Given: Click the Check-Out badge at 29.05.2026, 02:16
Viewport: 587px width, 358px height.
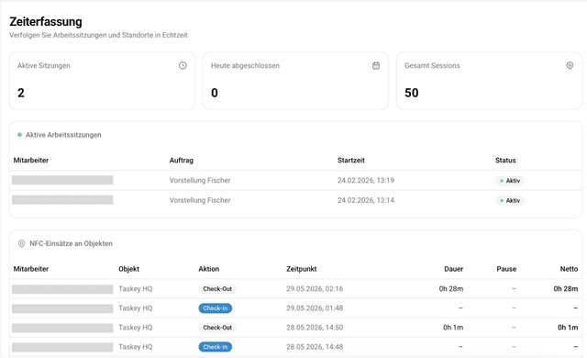Looking at the screenshot, I should 217,289.
